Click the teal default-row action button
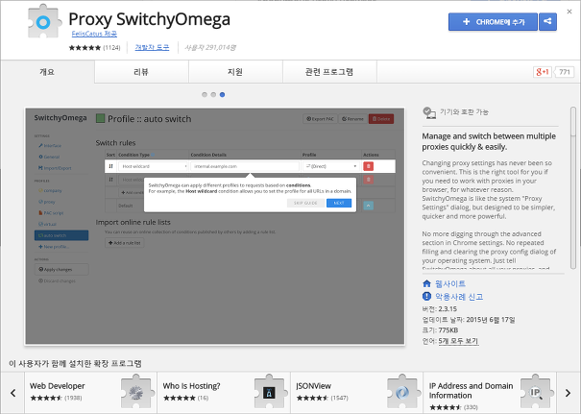 click(369, 206)
